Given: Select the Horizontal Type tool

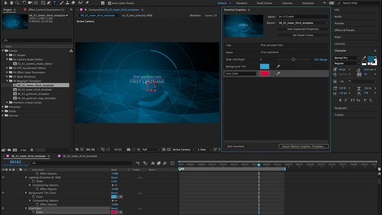Looking at the screenshot, I should [54, 3].
